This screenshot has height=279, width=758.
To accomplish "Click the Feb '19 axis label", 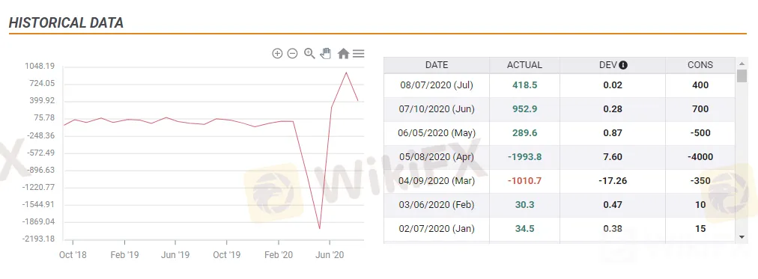I will (125, 255).
